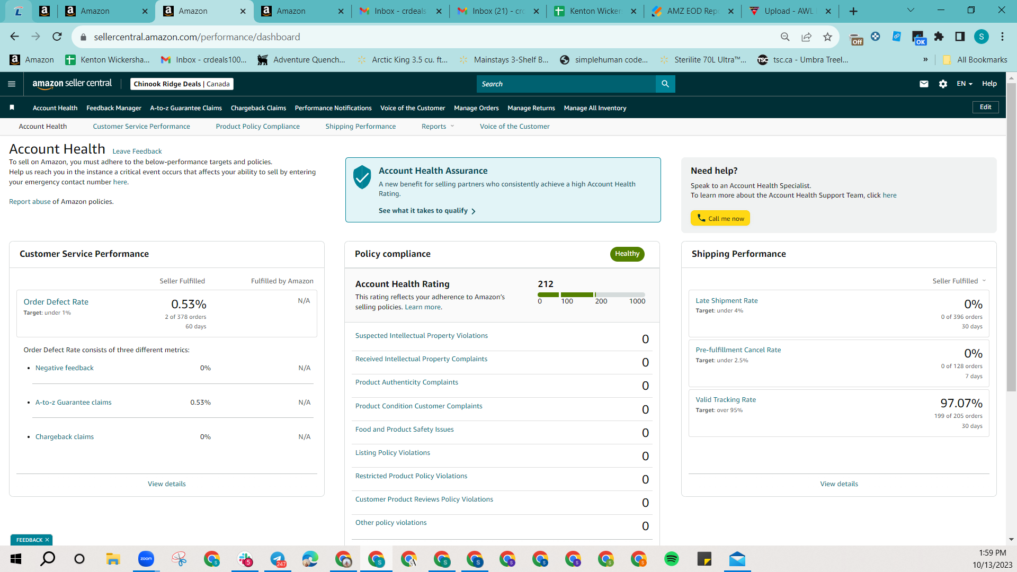Viewport: 1017px width, 572px height.
Task: Click the share page icon
Action: 806,37
